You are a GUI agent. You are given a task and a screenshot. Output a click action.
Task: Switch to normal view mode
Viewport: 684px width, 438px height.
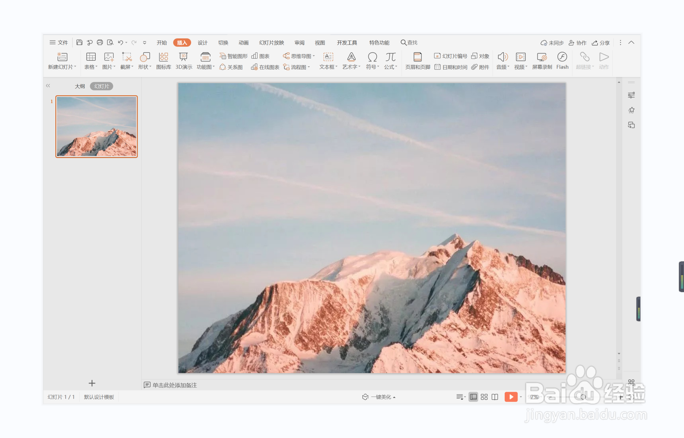(473, 397)
